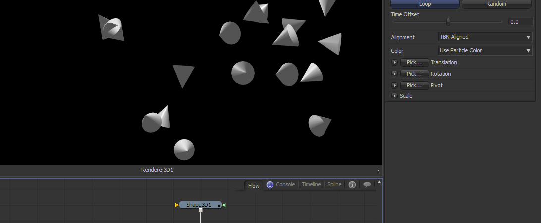The width and height of the screenshot is (541, 223).
Task: Click the gray info icon tab
Action: [352, 185]
